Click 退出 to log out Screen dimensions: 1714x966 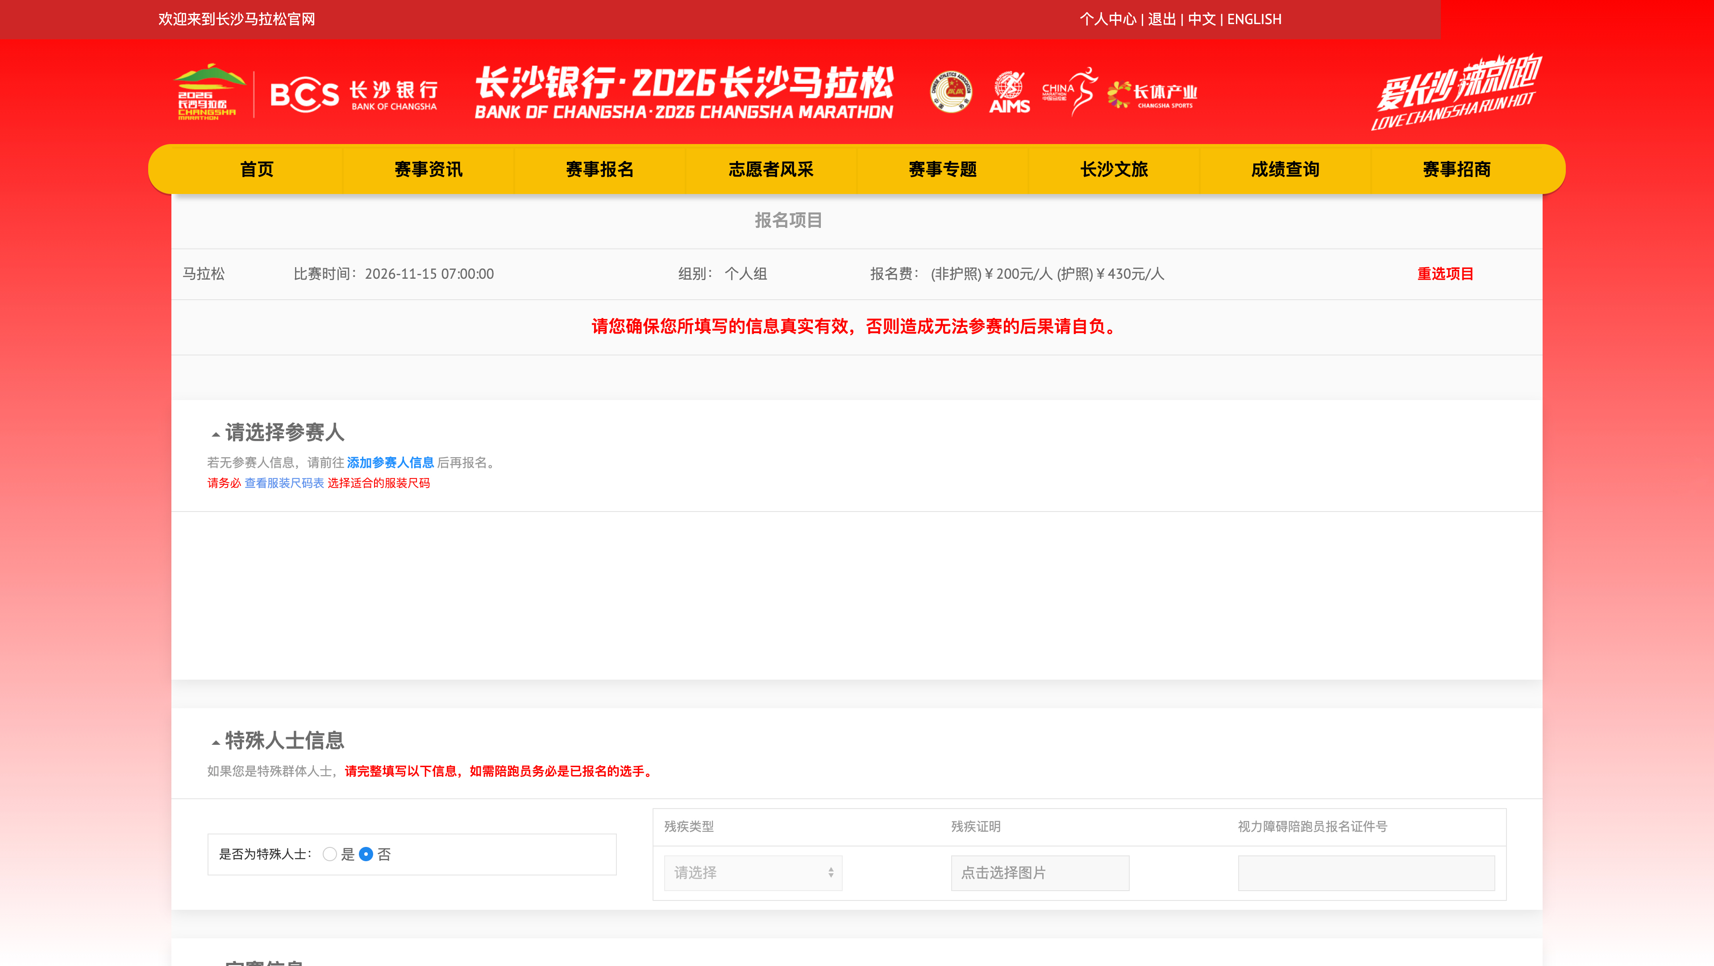coord(1162,19)
